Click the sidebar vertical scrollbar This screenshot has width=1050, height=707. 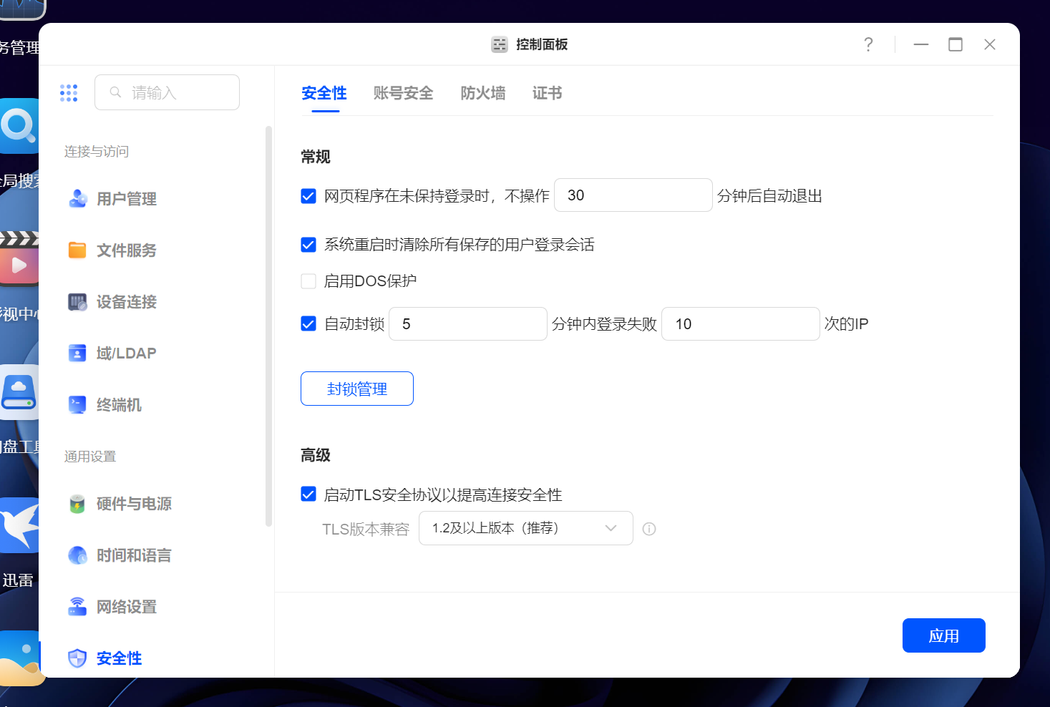click(x=269, y=326)
